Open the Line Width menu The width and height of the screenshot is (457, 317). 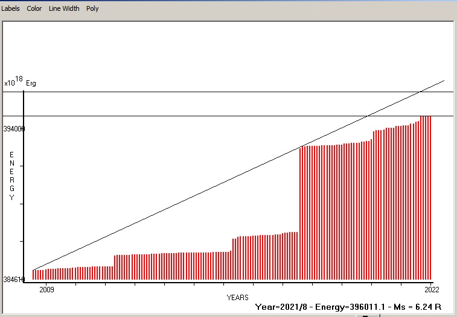pyautogui.click(x=64, y=8)
